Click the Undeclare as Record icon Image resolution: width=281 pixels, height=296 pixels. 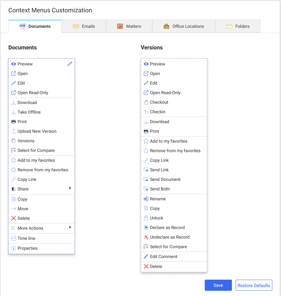tap(146, 237)
